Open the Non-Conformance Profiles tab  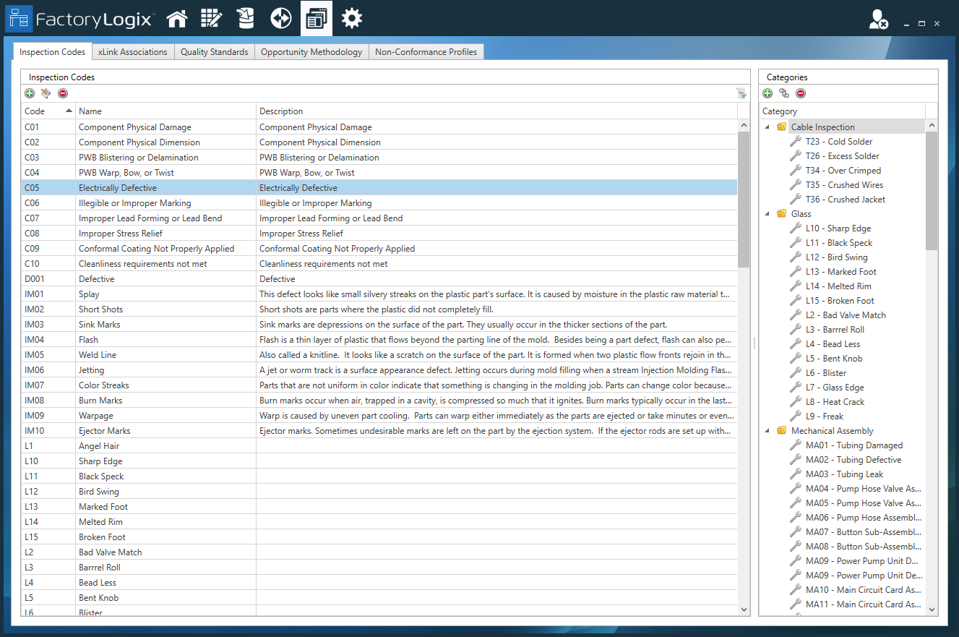(x=426, y=51)
